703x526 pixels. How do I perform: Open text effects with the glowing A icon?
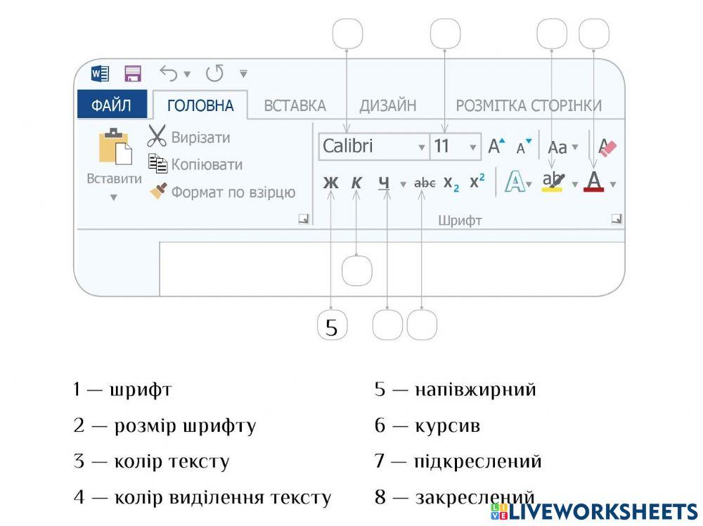click(x=515, y=183)
